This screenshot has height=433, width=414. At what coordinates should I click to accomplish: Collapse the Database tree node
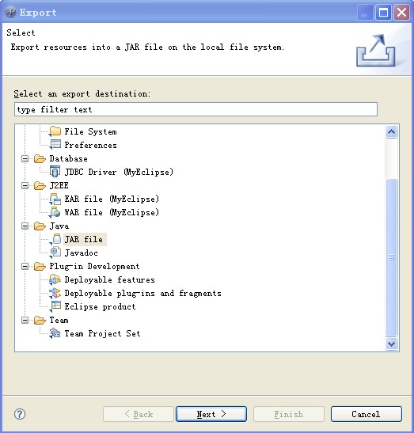(x=25, y=158)
